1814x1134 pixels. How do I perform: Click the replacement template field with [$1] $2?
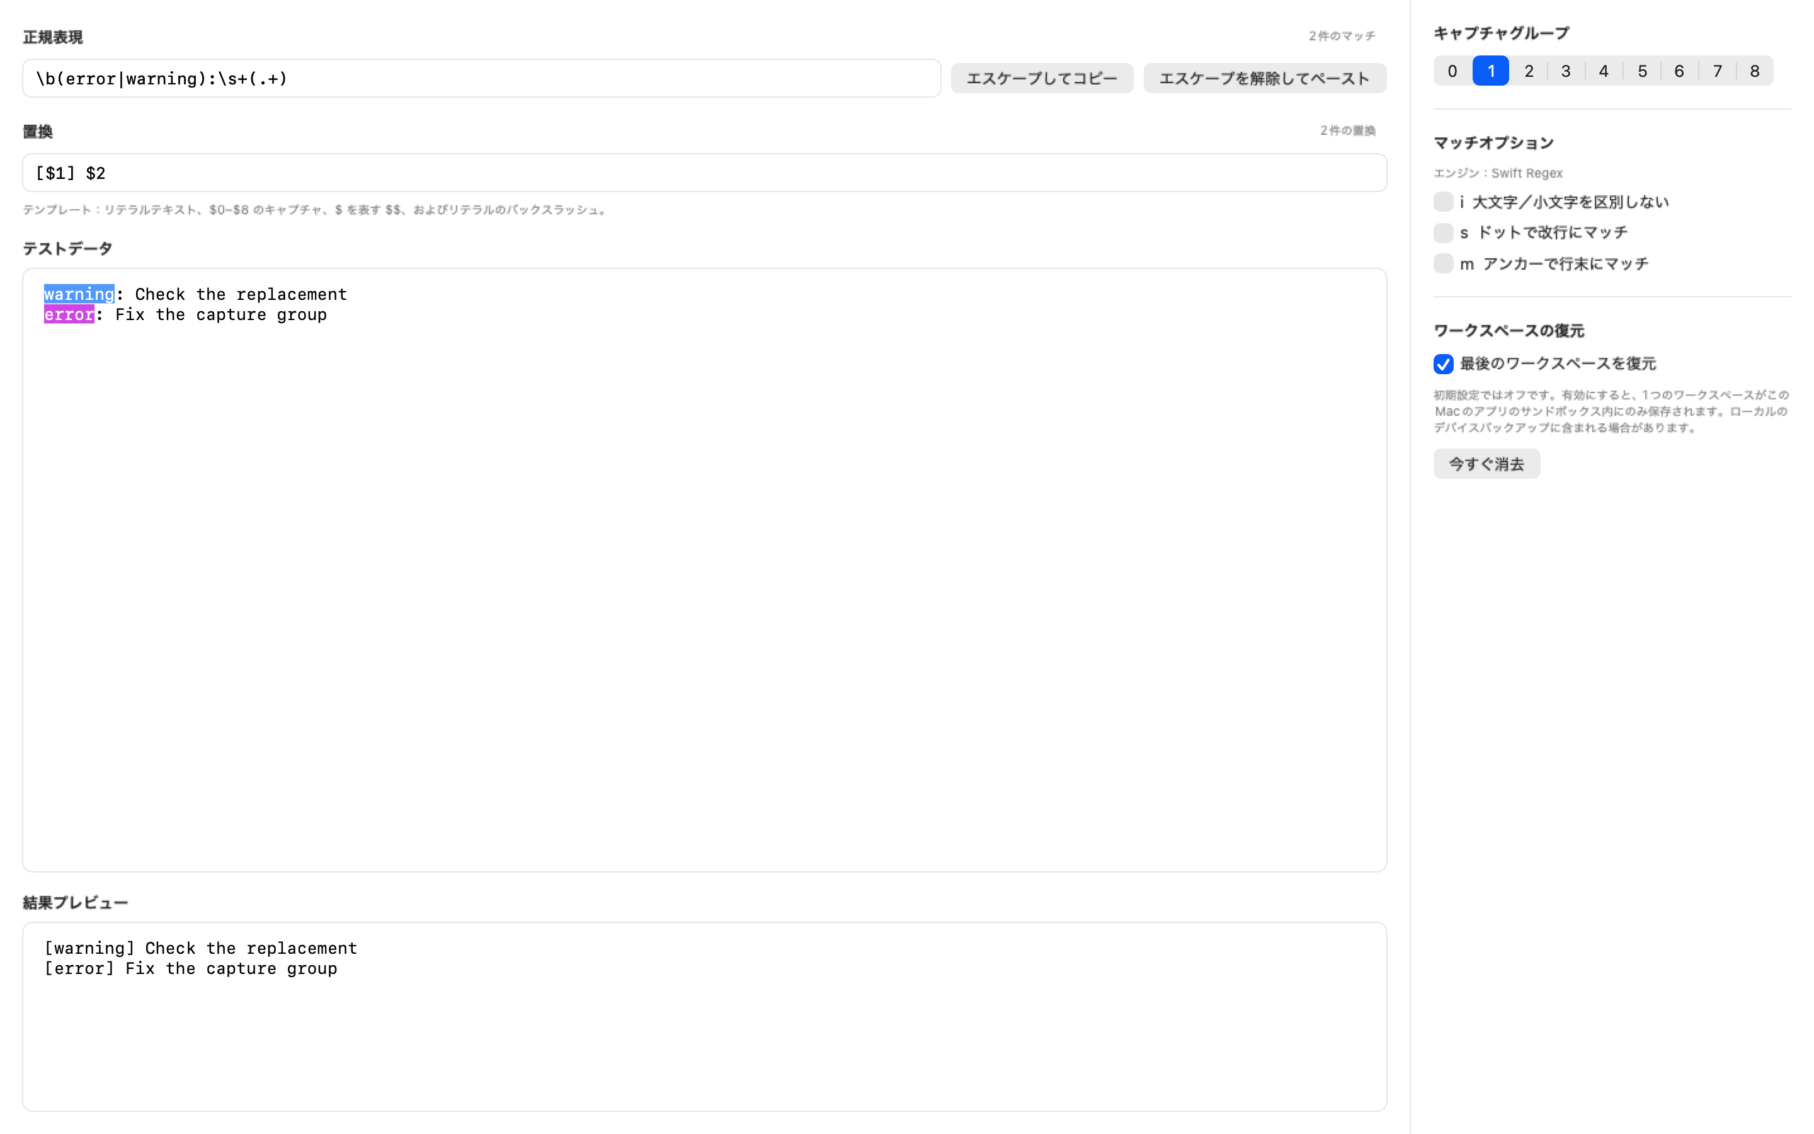[x=704, y=173]
